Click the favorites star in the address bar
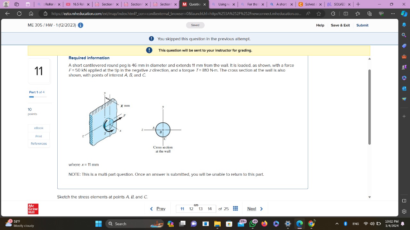Viewport: 410px width, 230px height. (x=319, y=14)
